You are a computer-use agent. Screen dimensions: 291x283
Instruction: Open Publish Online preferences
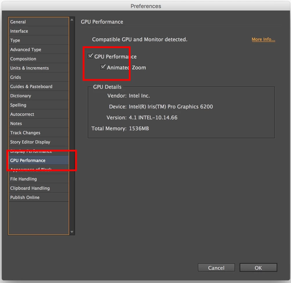point(39,197)
